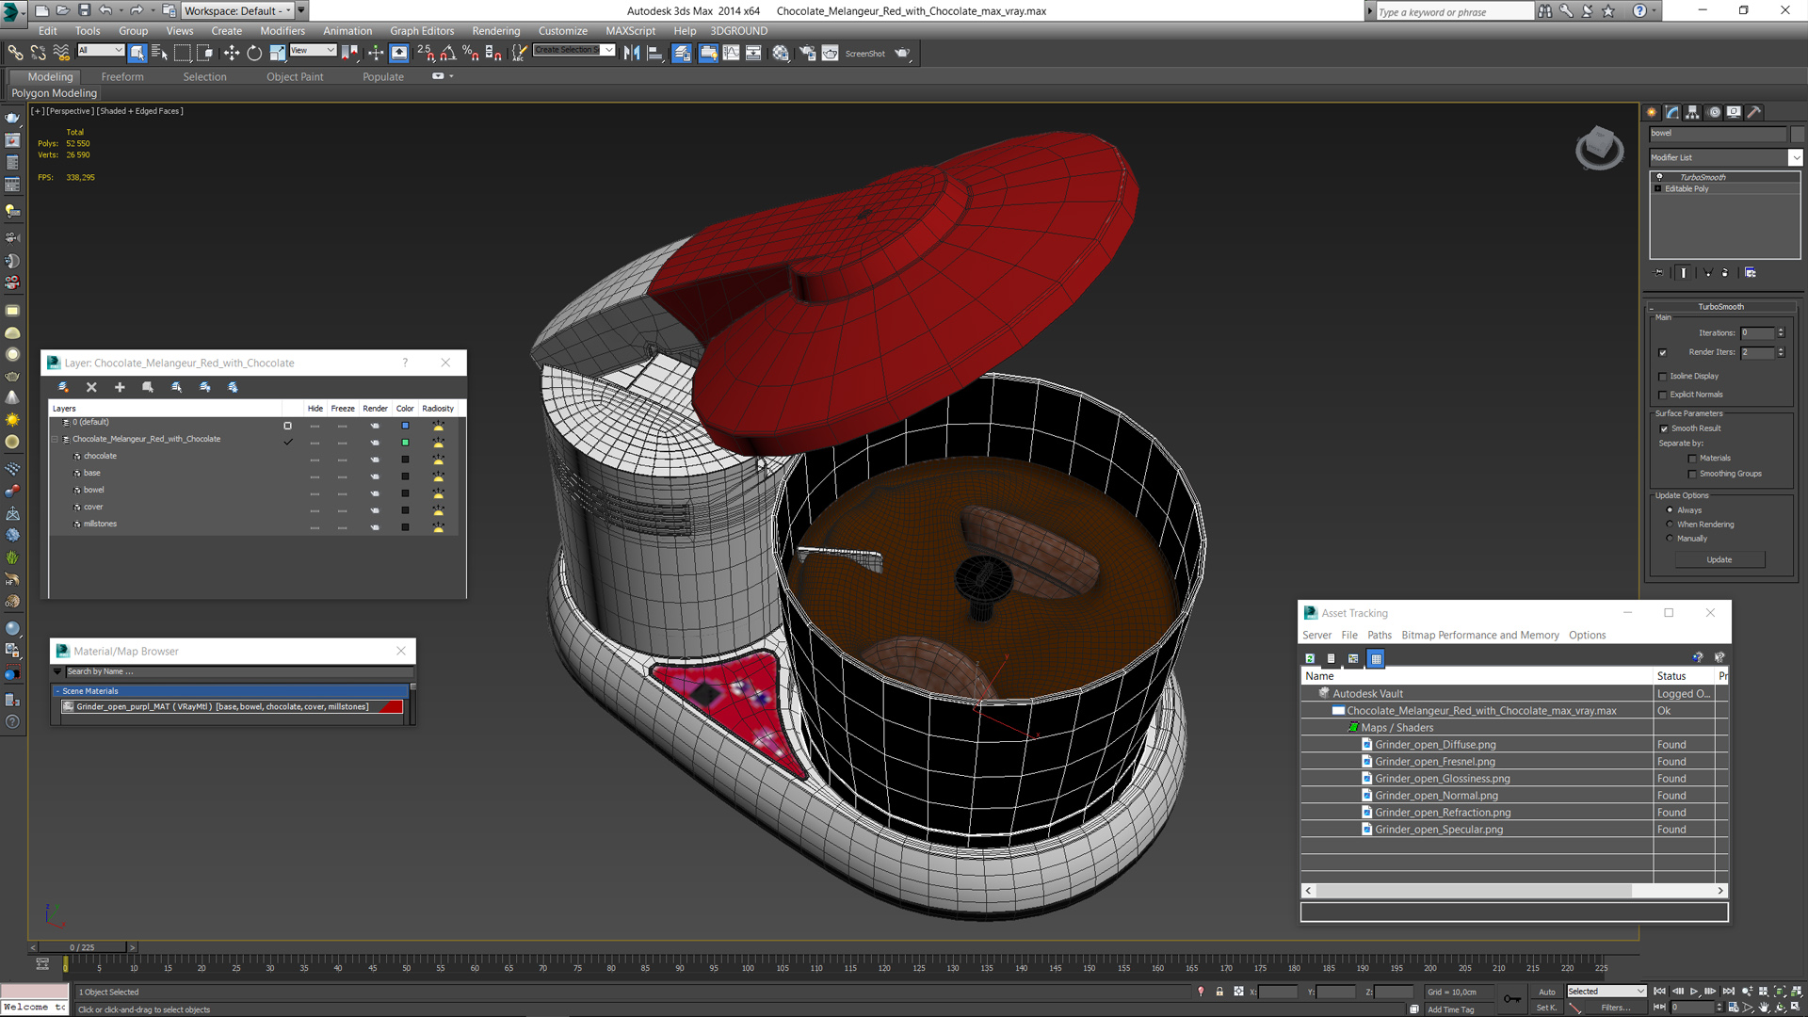Open the Rendering menu
This screenshot has width=1808, height=1017.
pos(496,31)
